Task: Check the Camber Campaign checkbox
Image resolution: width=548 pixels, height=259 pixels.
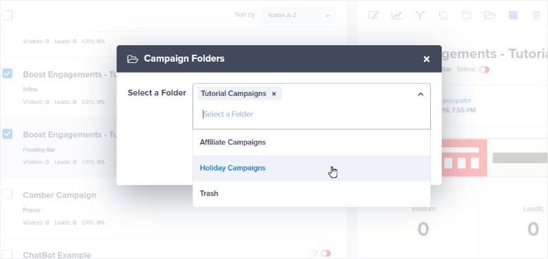Action: point(8,194)
